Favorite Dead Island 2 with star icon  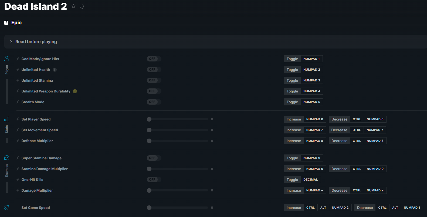pyautogui.click(x=73, y=6)
